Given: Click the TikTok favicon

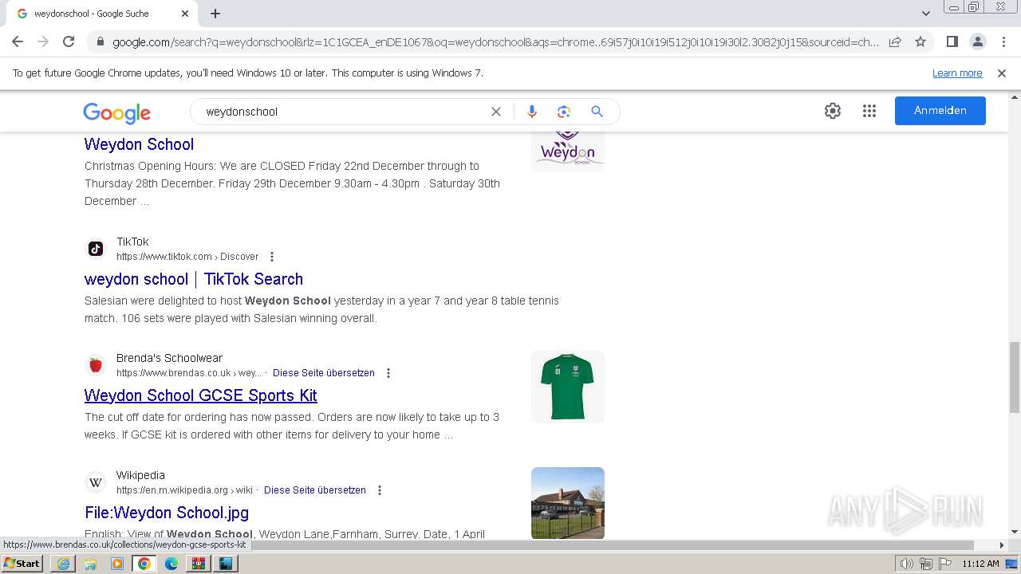Looking at the screenshot, I should pos(96,249).
